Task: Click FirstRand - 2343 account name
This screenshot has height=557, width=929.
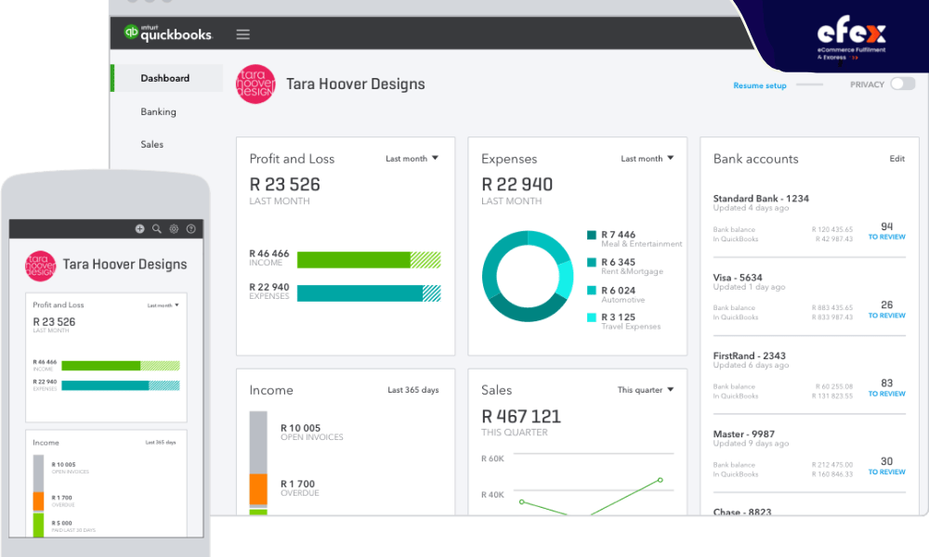Action: 749,356
